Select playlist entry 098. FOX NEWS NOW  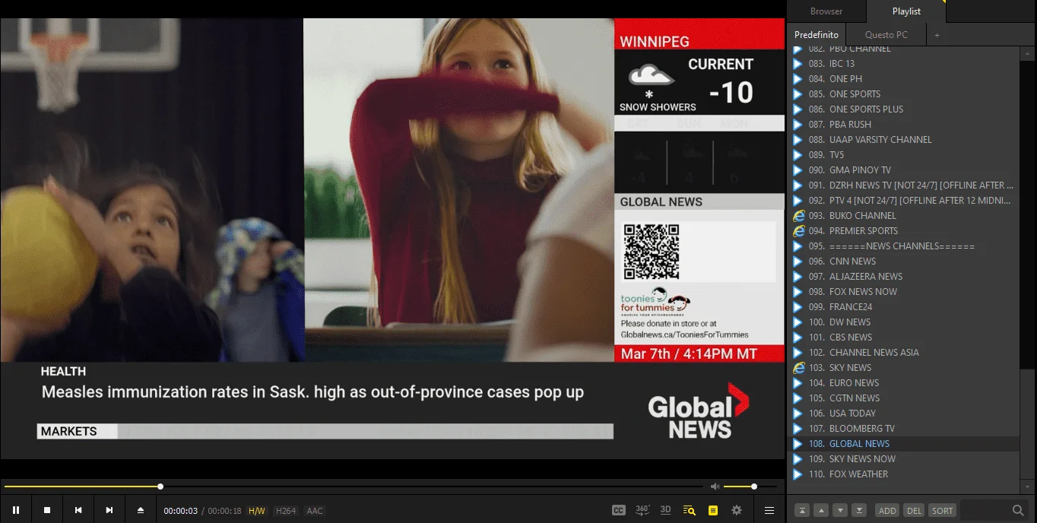point(904,292)
